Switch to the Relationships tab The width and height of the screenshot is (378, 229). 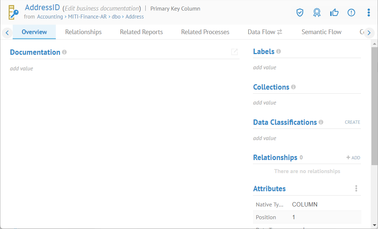[x=83, y=32]
